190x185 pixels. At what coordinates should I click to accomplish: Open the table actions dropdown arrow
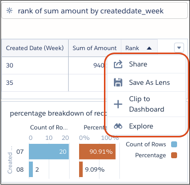click(x=179, y=48)
